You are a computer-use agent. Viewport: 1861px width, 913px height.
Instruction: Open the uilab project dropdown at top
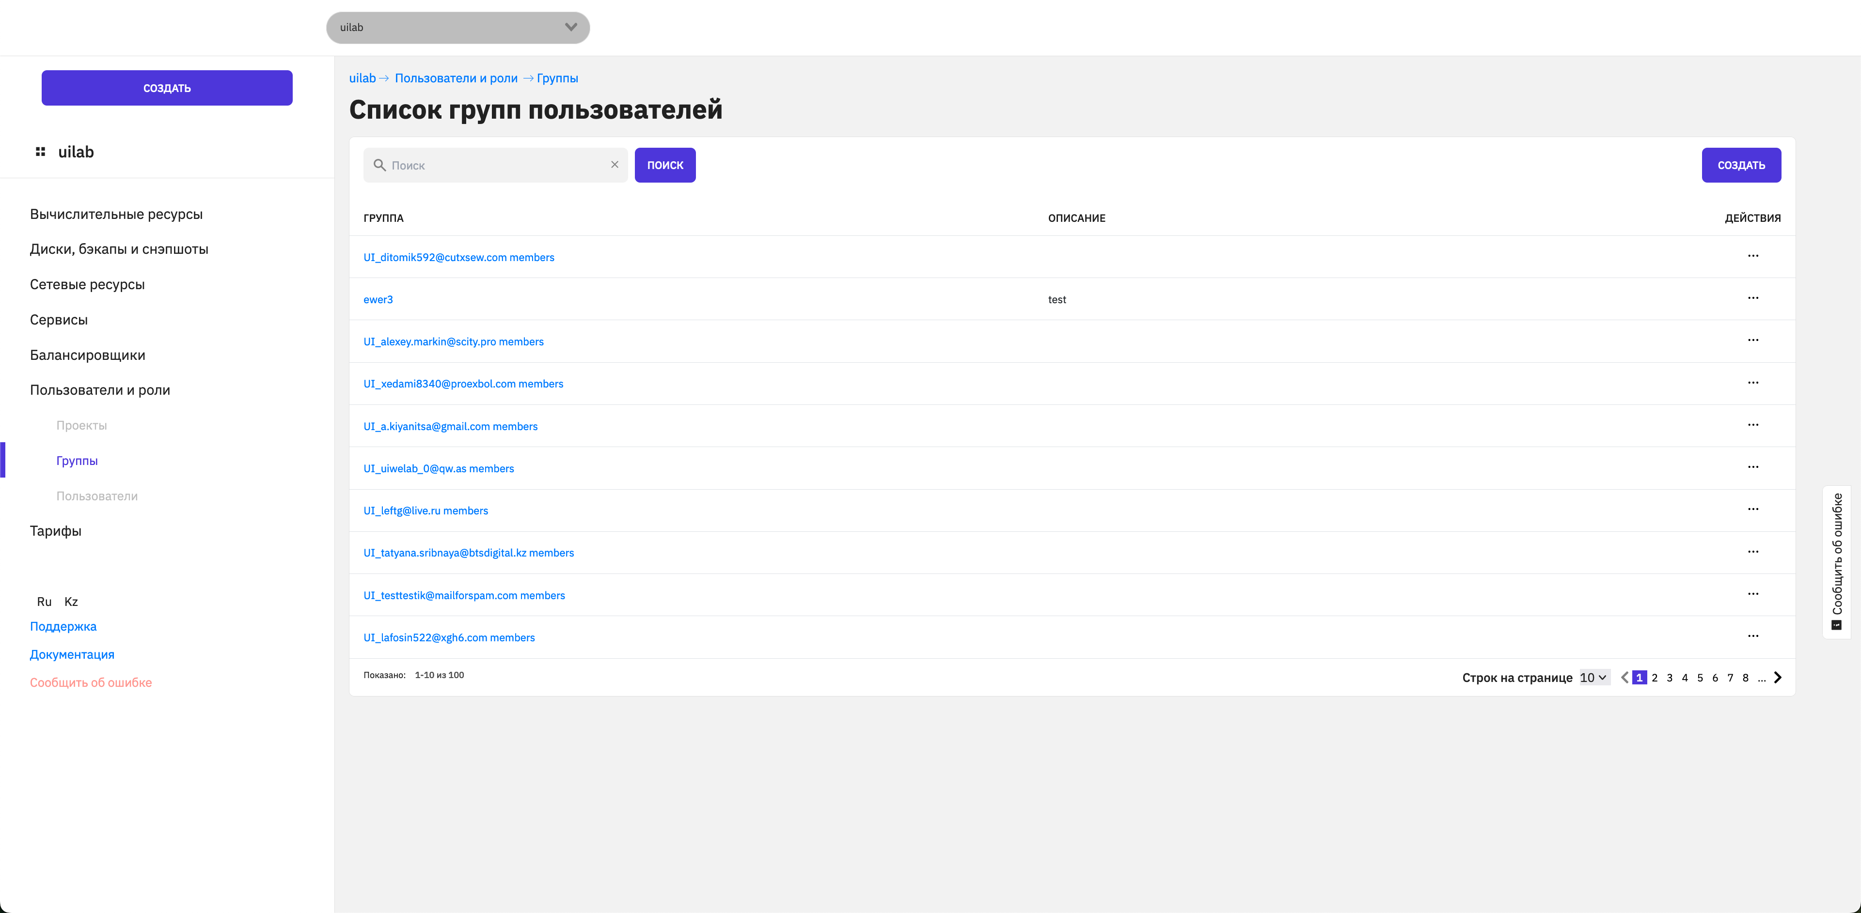tap(458, 28)
